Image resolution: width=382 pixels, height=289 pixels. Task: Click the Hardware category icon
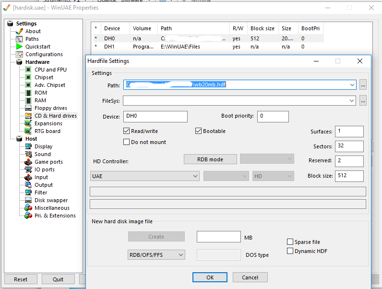pyautogui.click(x=19, y=62)
